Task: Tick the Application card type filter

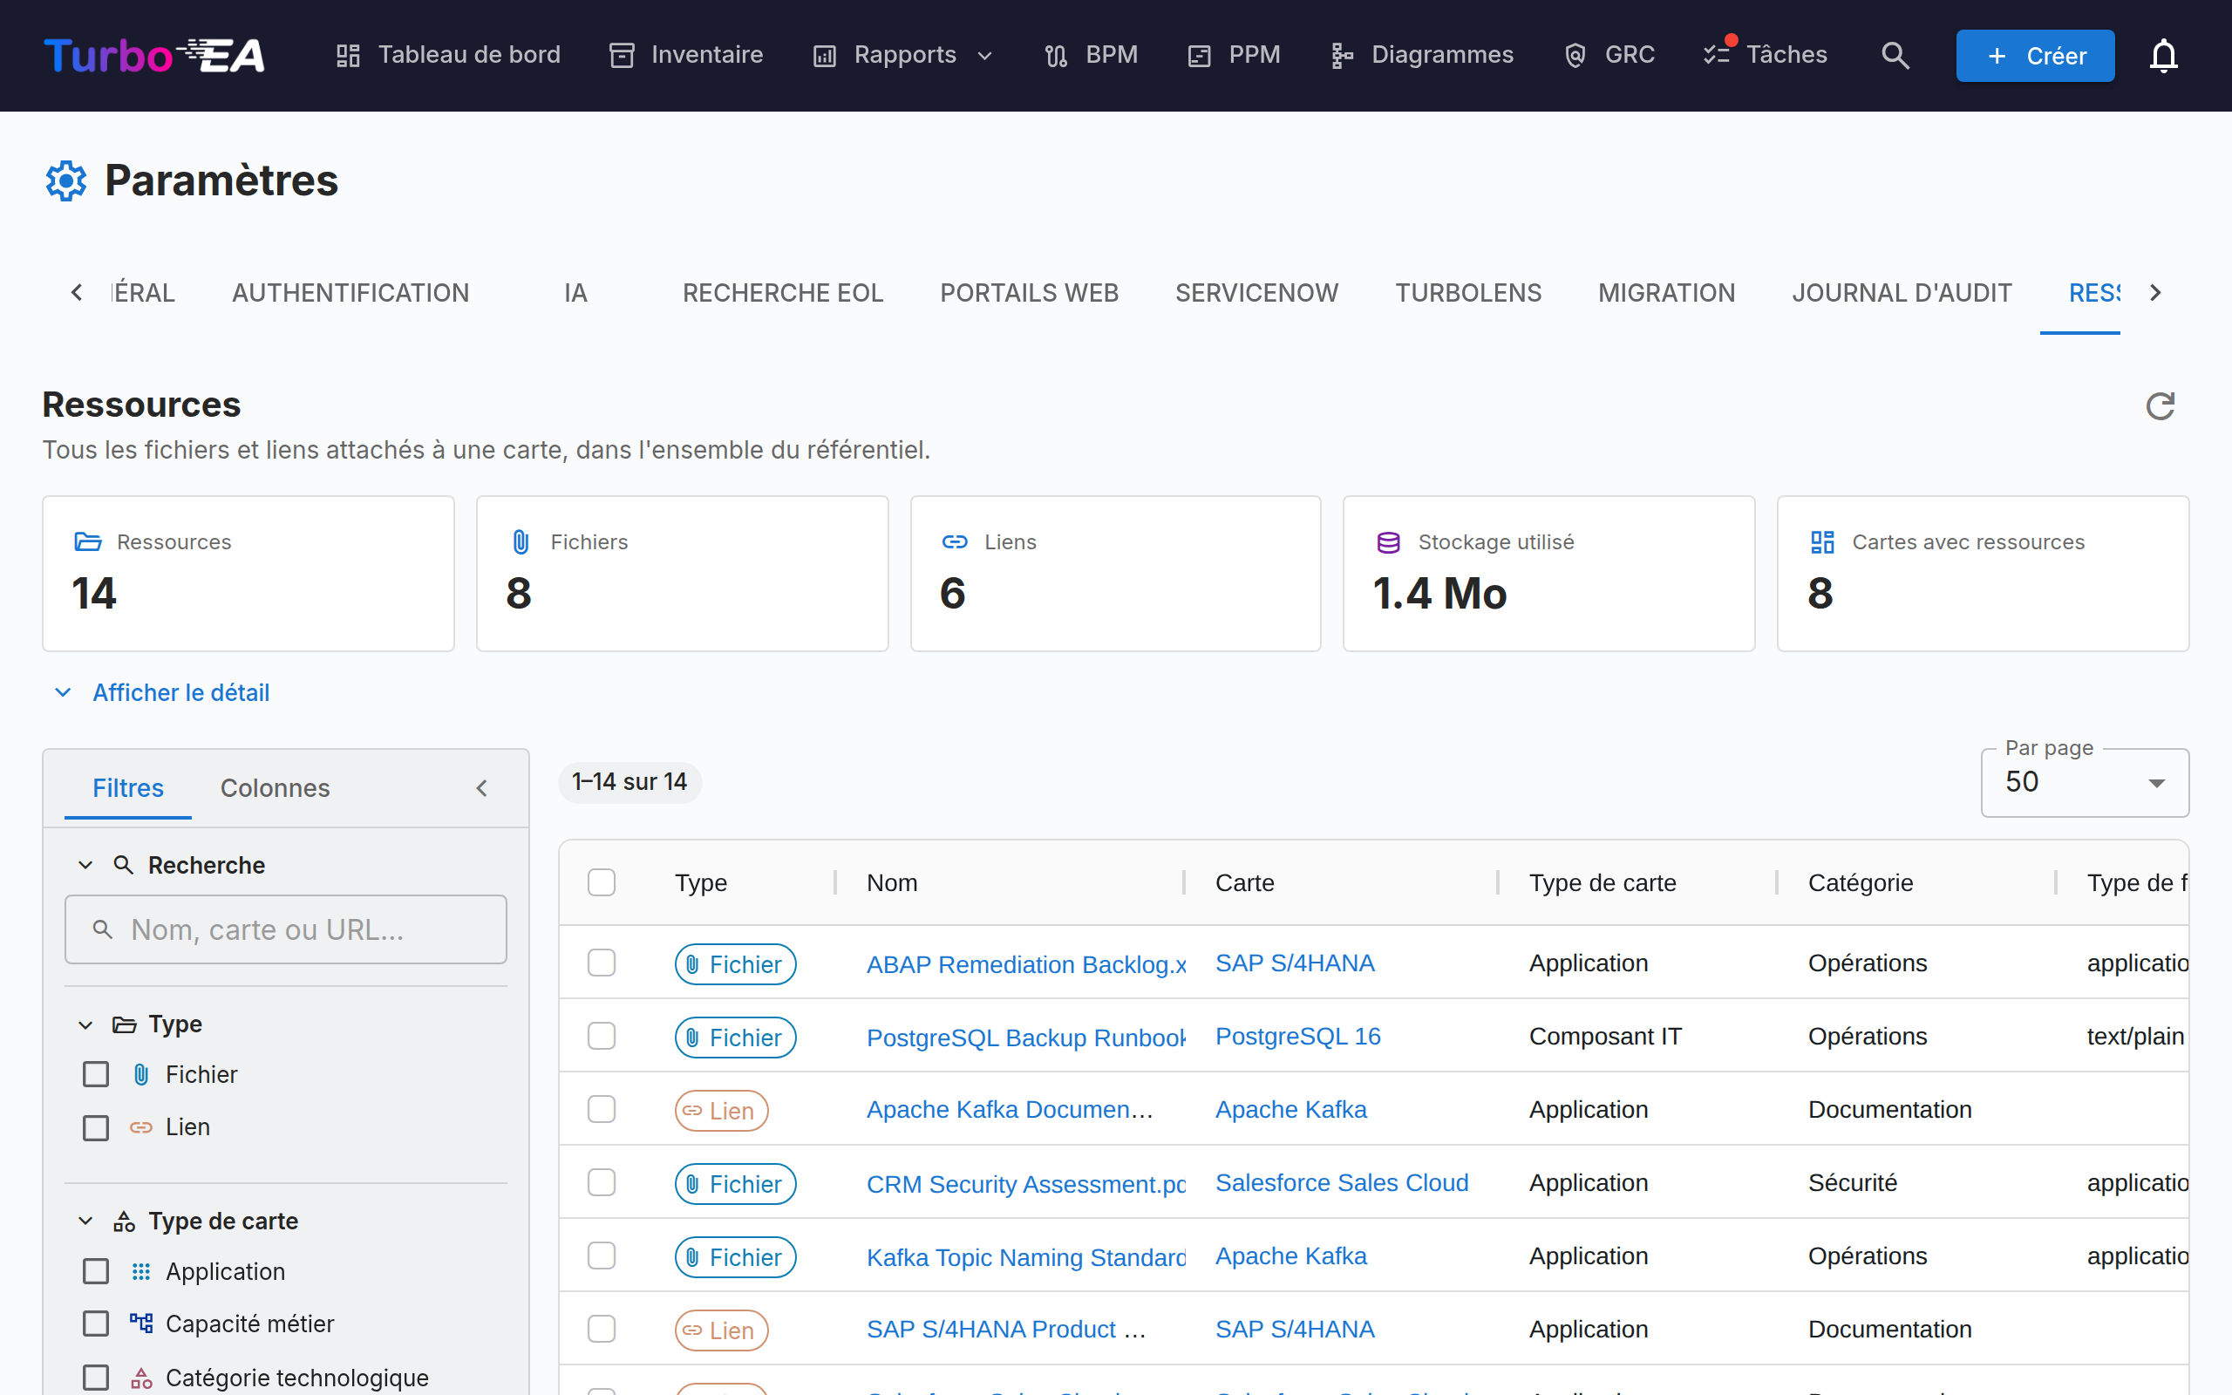Action: click(x=96, y=1271)
